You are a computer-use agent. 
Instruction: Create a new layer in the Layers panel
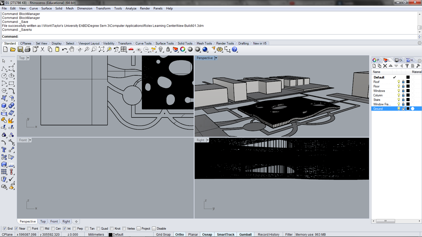(374, 66)
